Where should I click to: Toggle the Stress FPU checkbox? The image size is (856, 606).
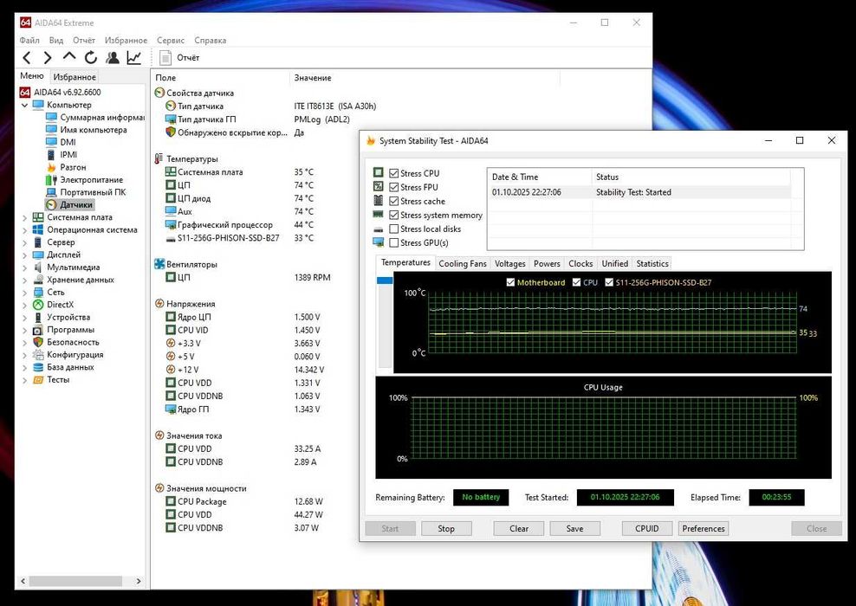393,187
